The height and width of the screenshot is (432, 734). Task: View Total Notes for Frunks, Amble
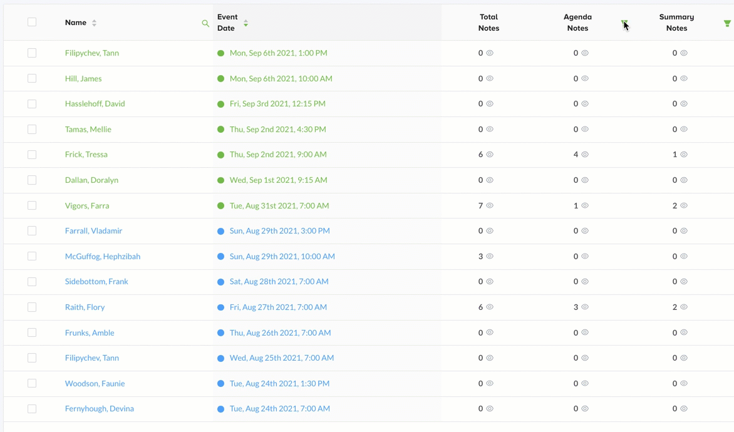pyautogui.click(x=490, y=332)
